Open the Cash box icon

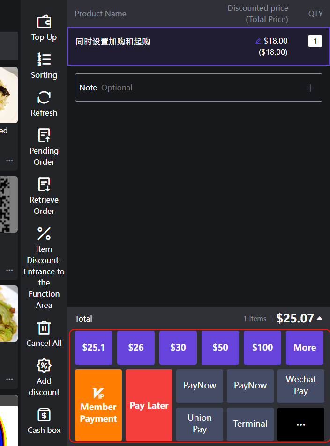(x=44, y=415)
